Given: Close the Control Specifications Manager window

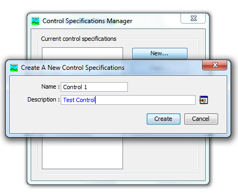Looking at the screenshot, I should (x=193, y=18).
